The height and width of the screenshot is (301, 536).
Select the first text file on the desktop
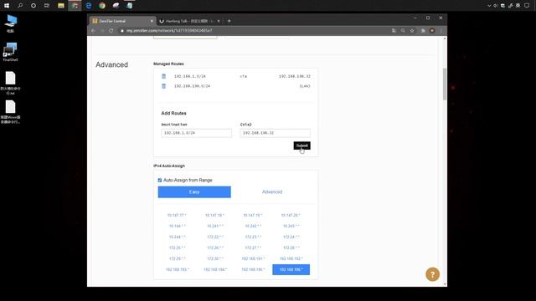click(10, 83)
